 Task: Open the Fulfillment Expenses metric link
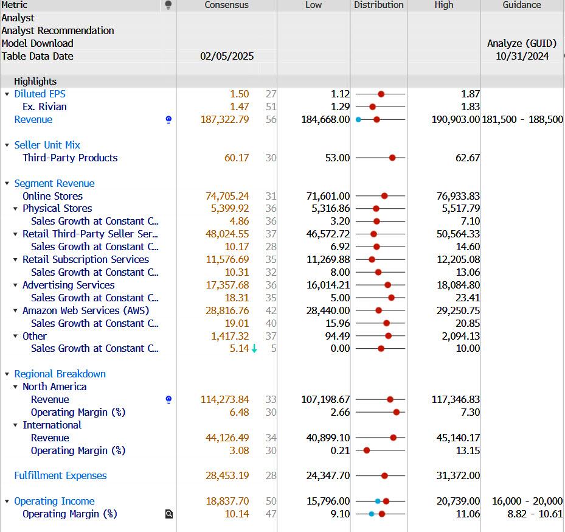pos(60,476)
